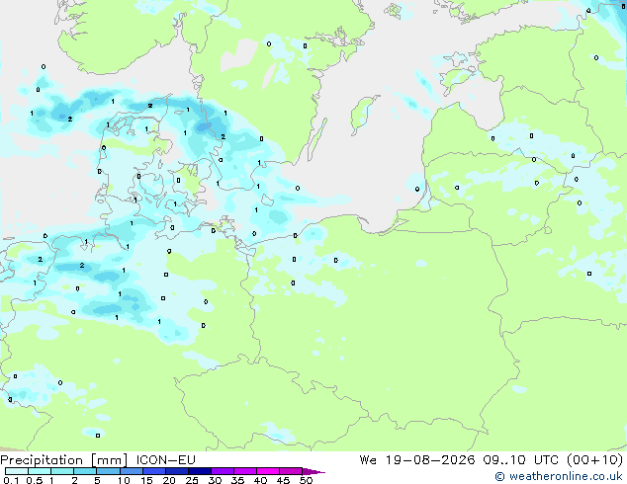627x484 pixels.
Task: Click the '40' legend scale label
Action: coord(261,480)
